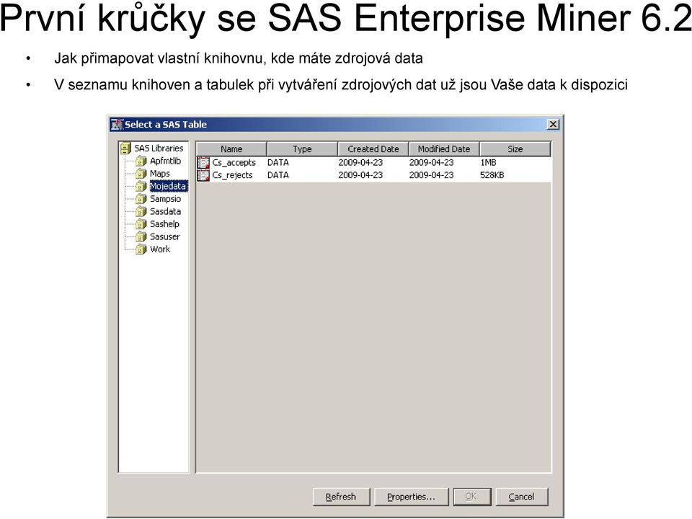Select the Sashelp library label
This screenshot has width=692, height=519.
(164, 224)
